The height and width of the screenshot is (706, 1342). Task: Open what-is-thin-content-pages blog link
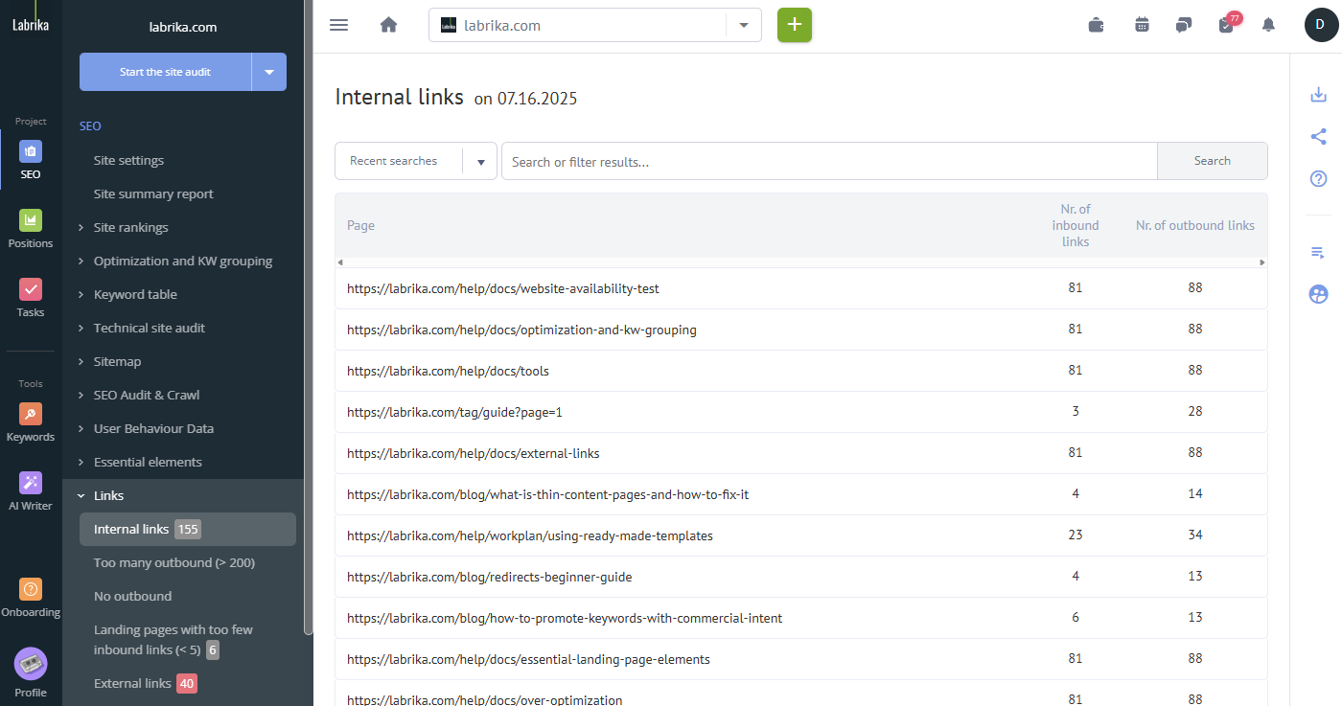click(x=548, y=494)
